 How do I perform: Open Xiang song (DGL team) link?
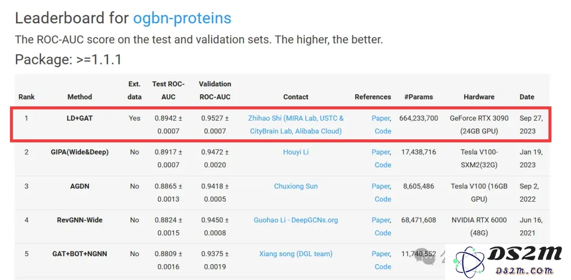296,254
